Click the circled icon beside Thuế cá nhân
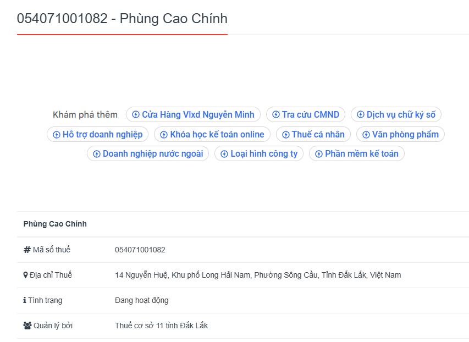Viewport: 469px width, 342px height. pyautogui.click(x=286, y=135)
